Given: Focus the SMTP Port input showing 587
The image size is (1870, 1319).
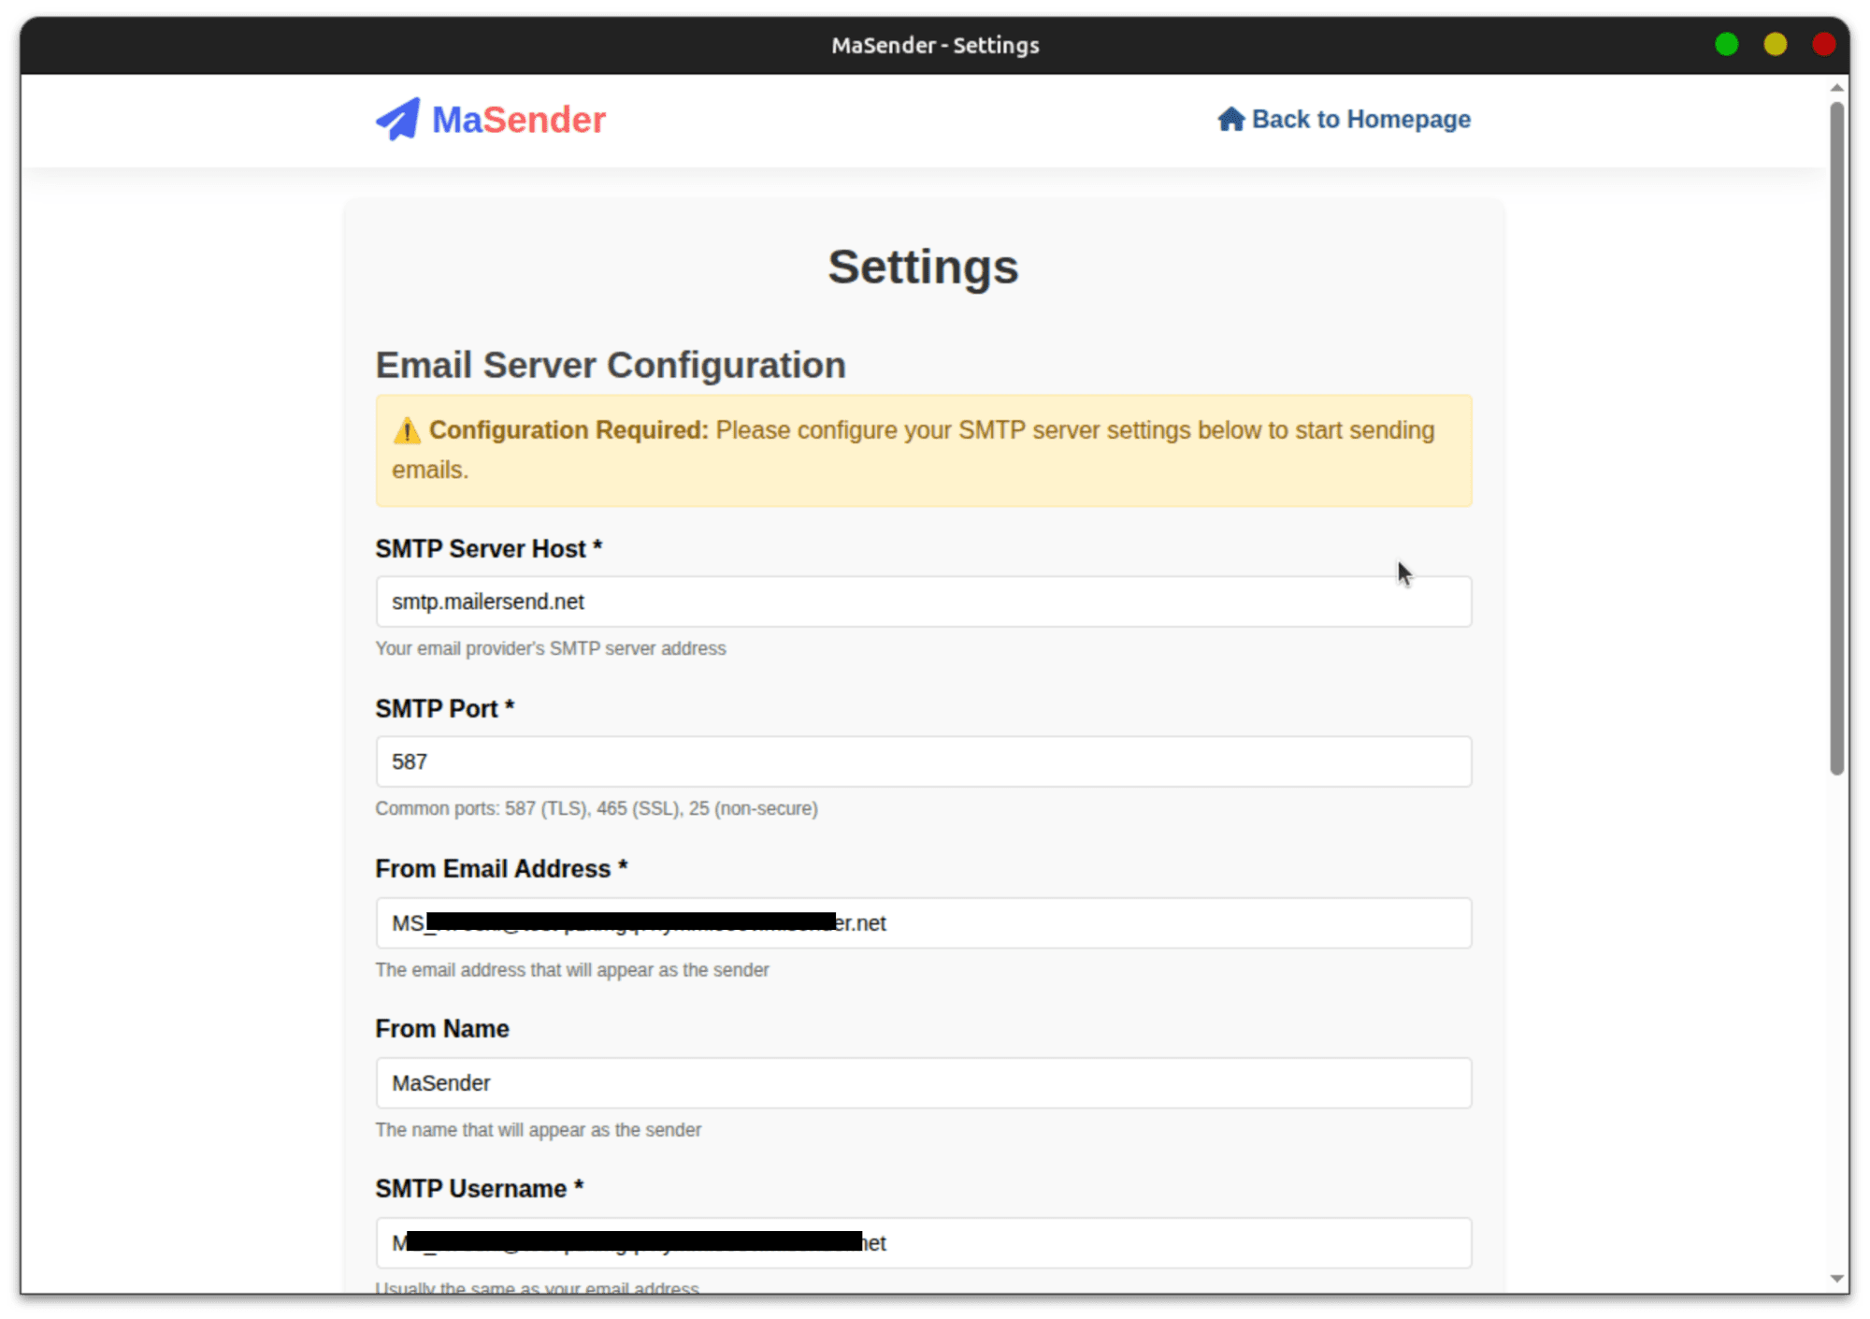Looking at the screenshot, I should coord(924,761).
